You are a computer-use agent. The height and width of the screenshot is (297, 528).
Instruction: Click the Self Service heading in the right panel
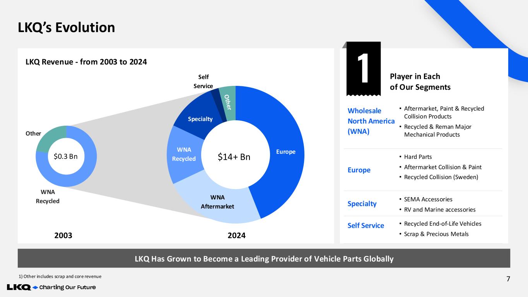tap(365, 225)
